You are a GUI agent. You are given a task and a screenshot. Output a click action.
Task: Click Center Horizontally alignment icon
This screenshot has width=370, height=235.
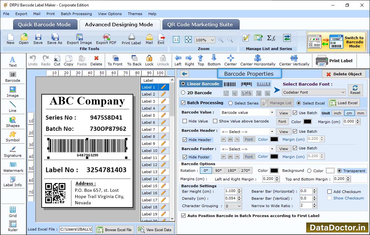pos(258,61)
